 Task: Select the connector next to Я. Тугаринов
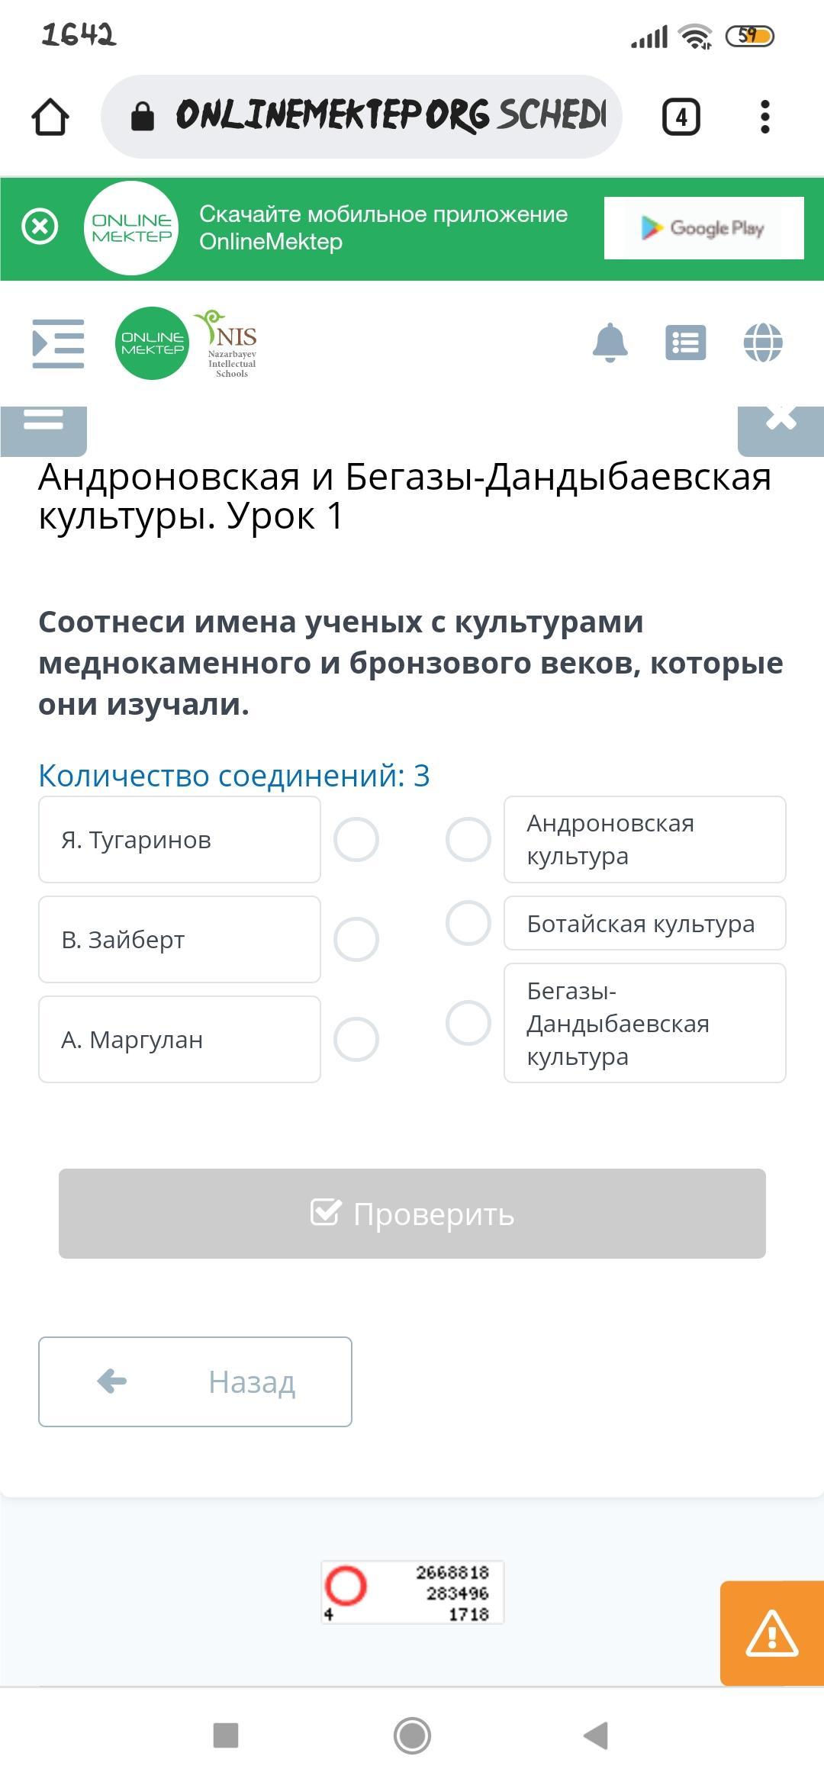point(356,840)
